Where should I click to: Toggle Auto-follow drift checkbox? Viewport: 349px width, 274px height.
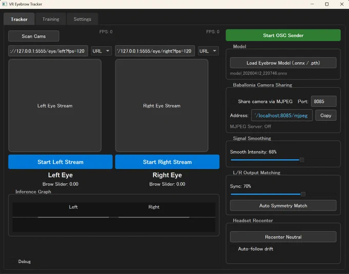click(233, 249)
